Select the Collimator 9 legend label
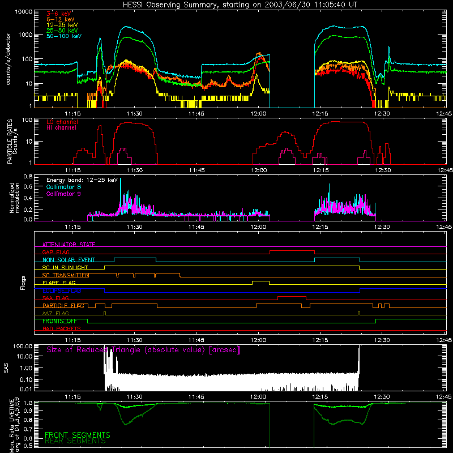This screenshot has height=453, width=453. coord(63,194)
